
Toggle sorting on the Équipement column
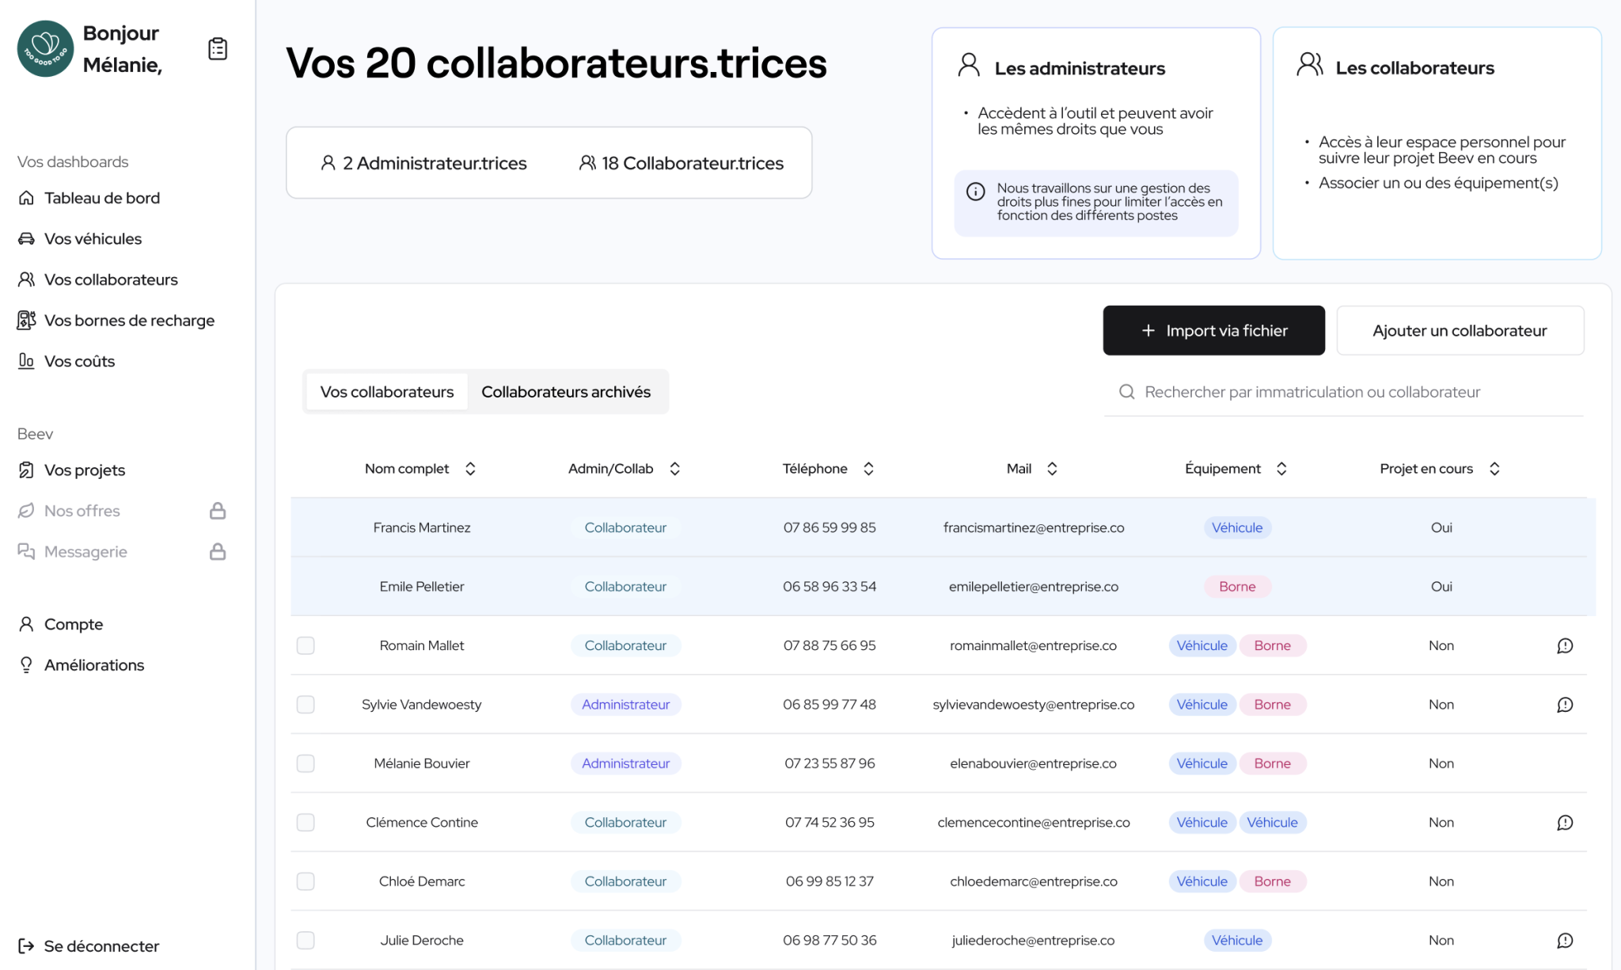click(1281, 469)
